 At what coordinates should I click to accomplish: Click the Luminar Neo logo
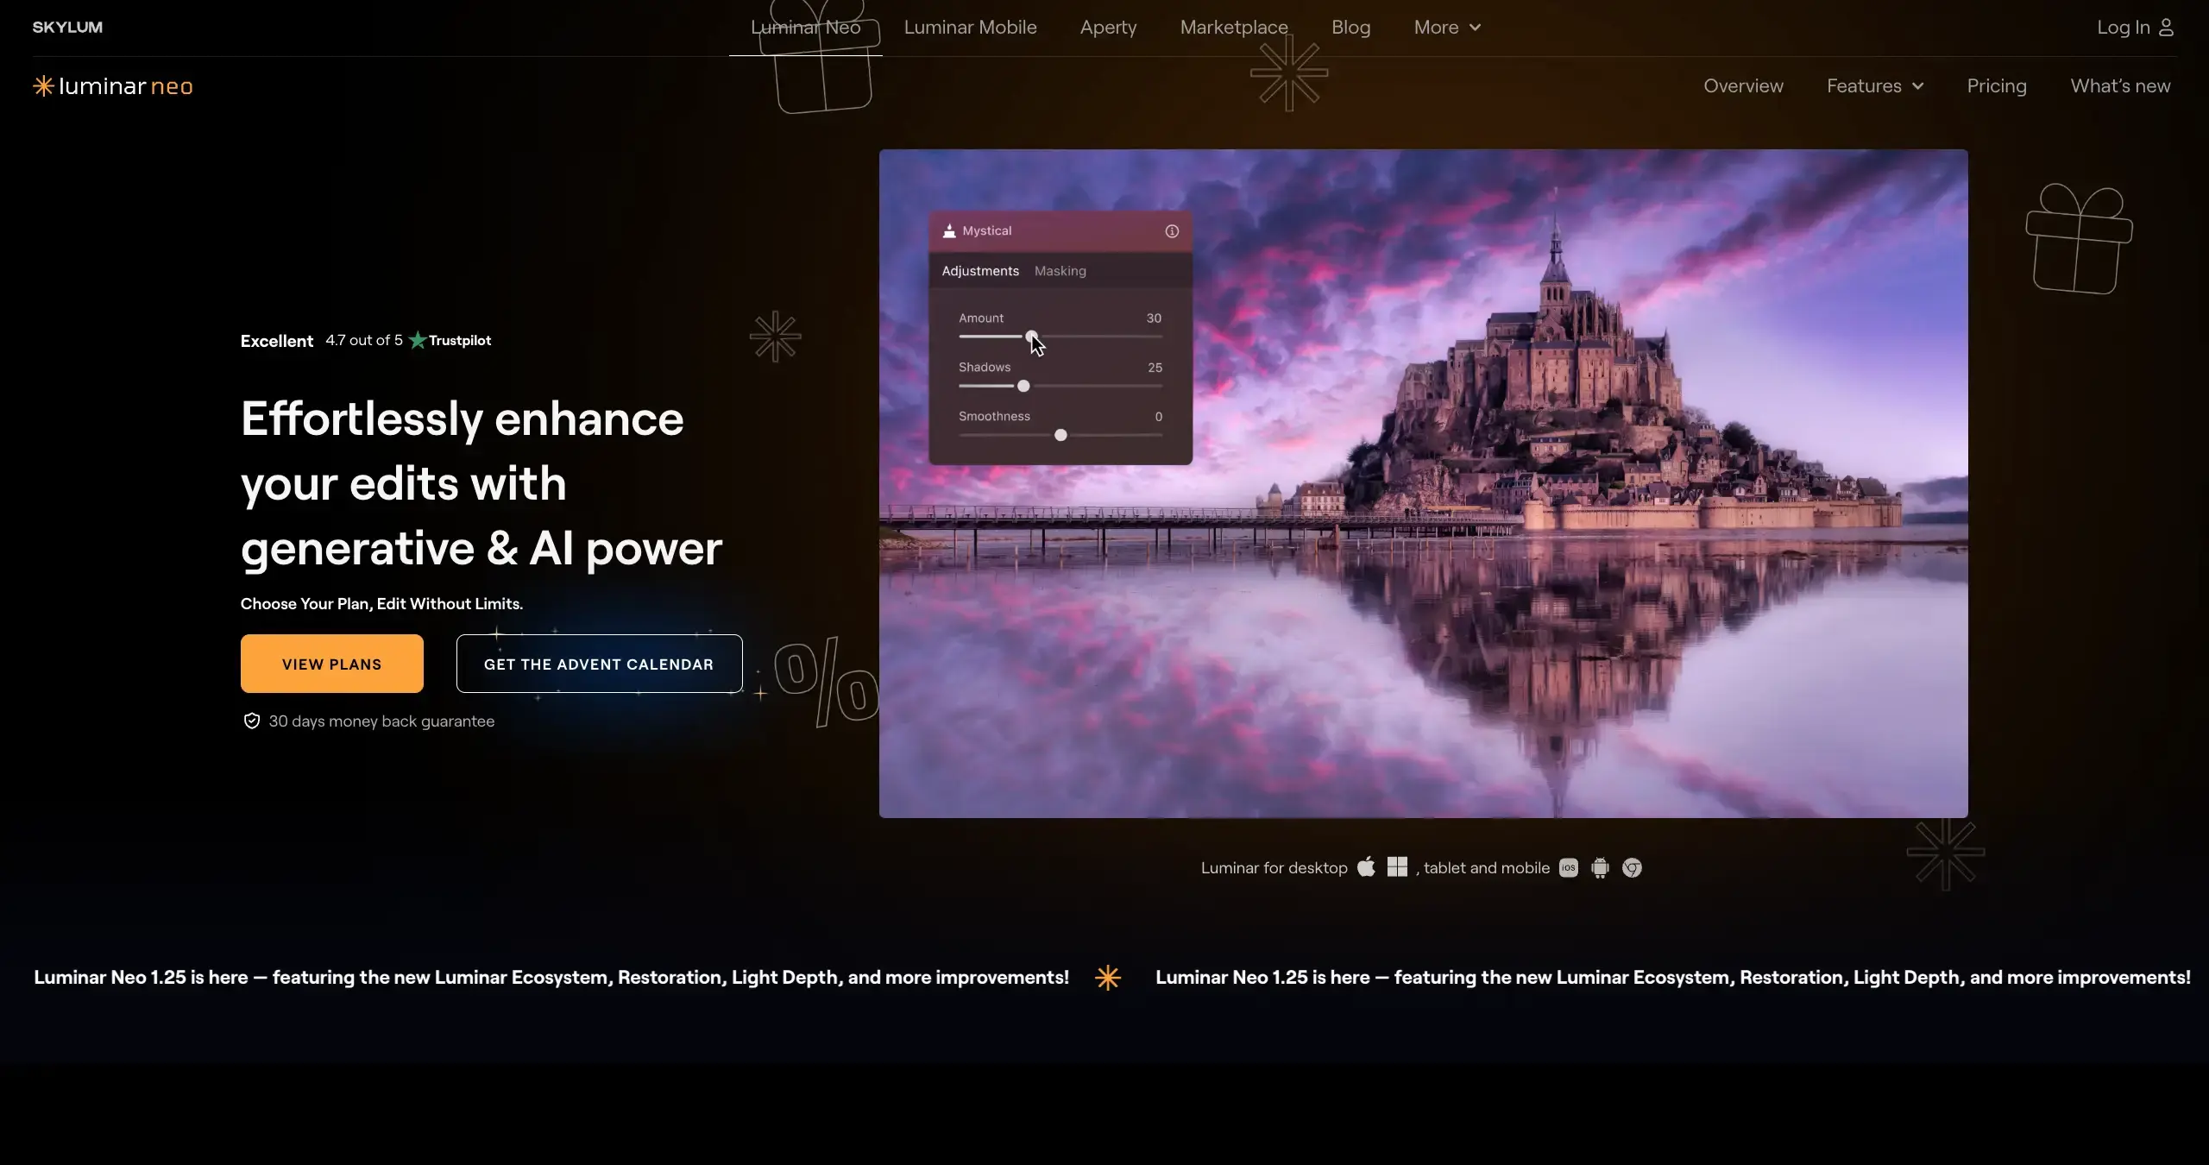(113, 86)
